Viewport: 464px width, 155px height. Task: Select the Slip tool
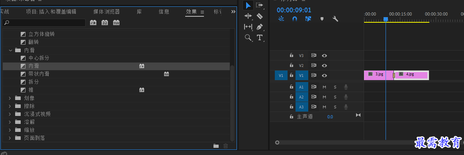point(248,27)
